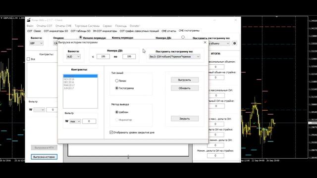317x178 pixels.
Task: Click the с макс. дельта ОИ result field
Action: click(x=215, y=124)
